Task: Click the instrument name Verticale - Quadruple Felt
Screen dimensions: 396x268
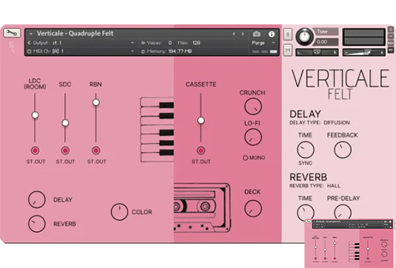Action: click(75, 33)
